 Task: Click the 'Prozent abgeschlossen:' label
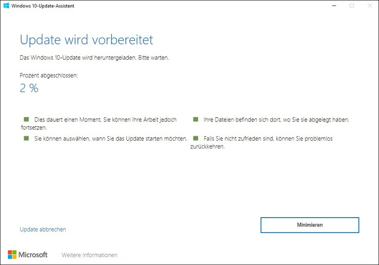tap(48, 76)
